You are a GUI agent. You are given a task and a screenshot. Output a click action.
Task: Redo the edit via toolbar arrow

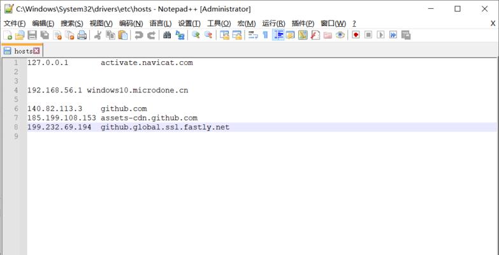point(151,35)
